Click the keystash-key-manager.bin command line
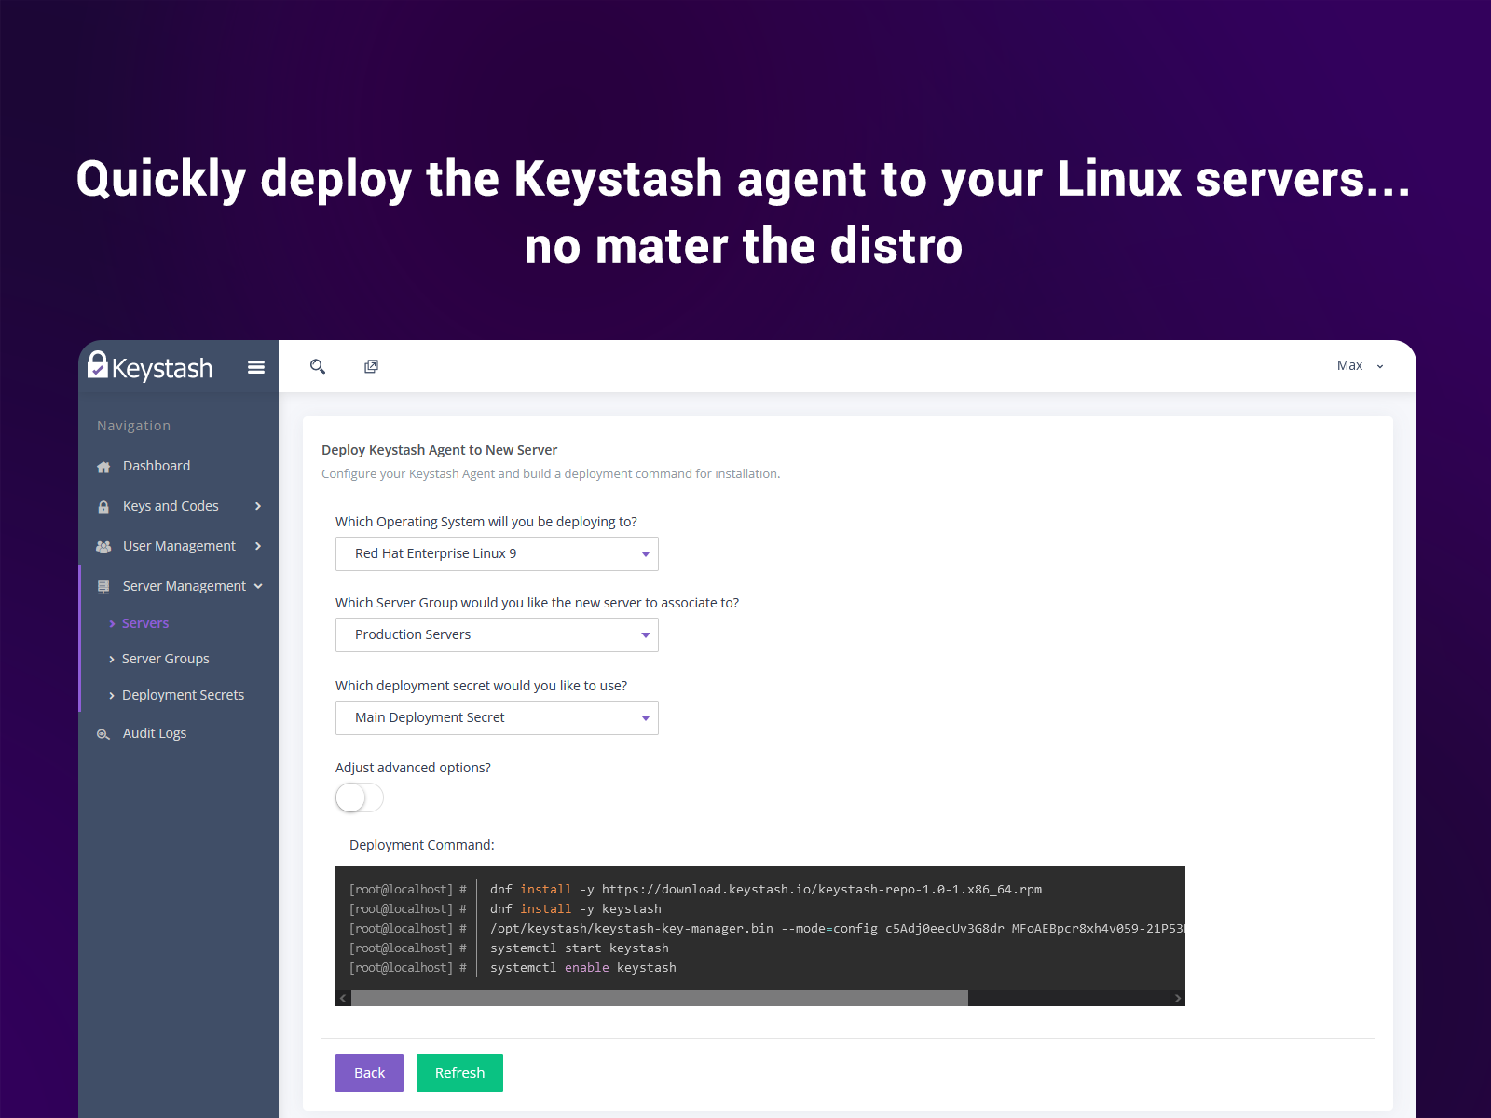Image resolution: width=1491 pixels, height=1118 pixels. pyautogui.click(x=837, y=929)
